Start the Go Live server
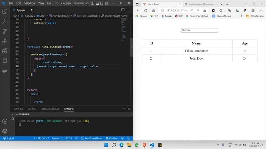 point(112,138)
